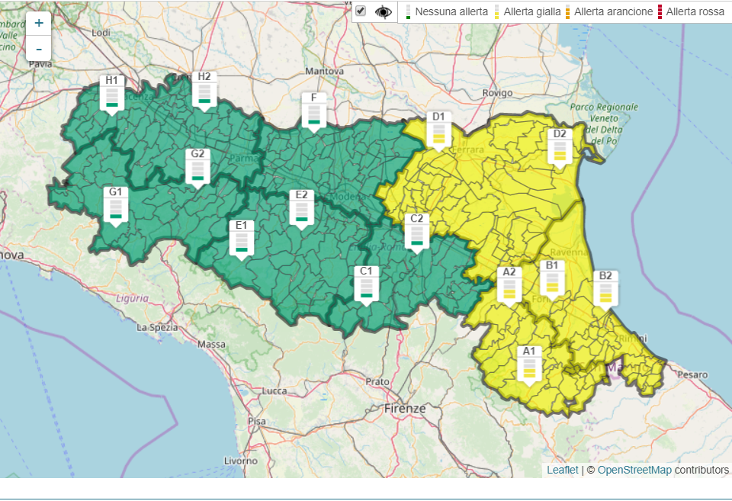Click the D2 yellow alert marker

(560, 147)
